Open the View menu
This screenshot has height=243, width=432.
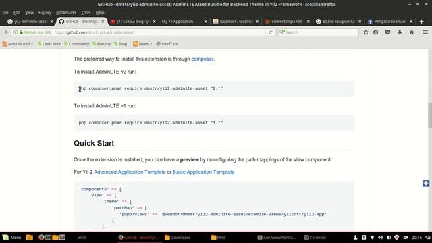[x=29, y=13]
